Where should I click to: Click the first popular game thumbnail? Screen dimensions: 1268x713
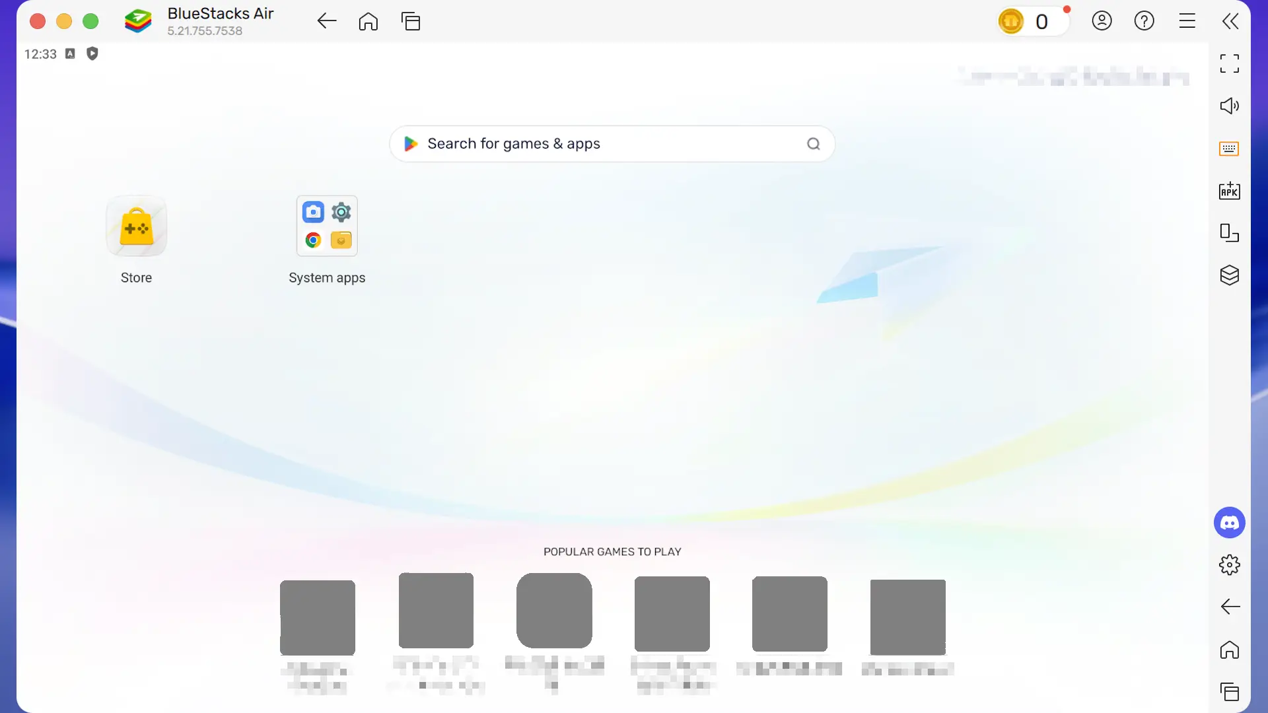pyautogui.click(x=318, y=617)
